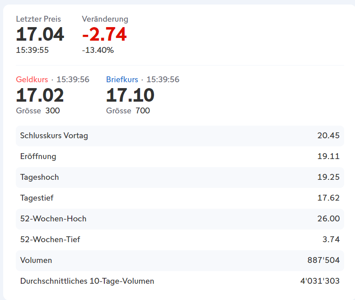355x300 pixels.
Task: Select the red change value -2.74
Action: click(104, 34)
